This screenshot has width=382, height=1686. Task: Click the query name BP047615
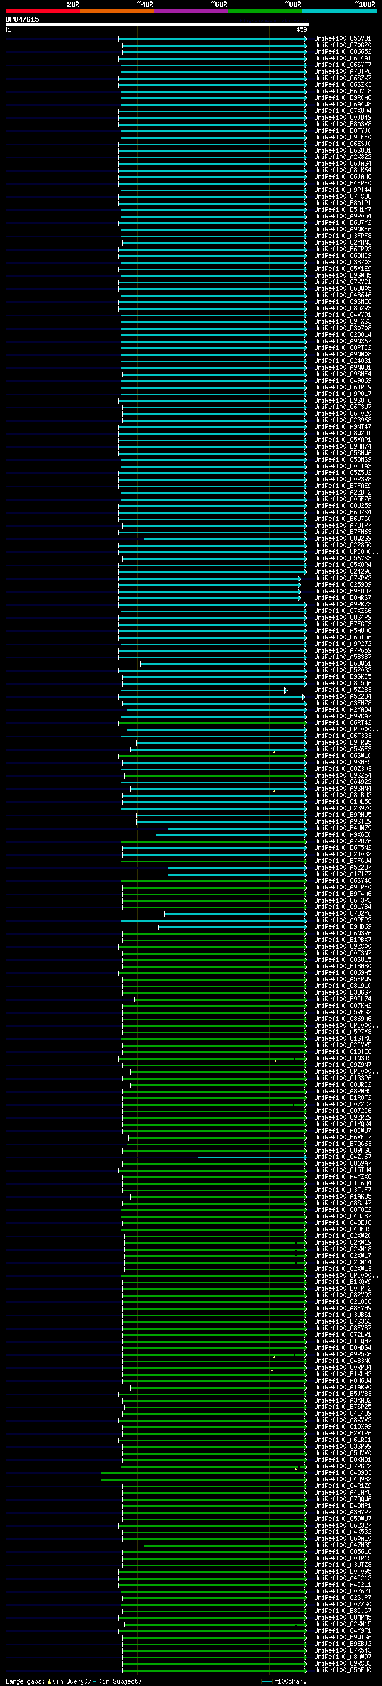coord(22,19)
